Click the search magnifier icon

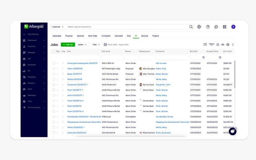(191, 27)
